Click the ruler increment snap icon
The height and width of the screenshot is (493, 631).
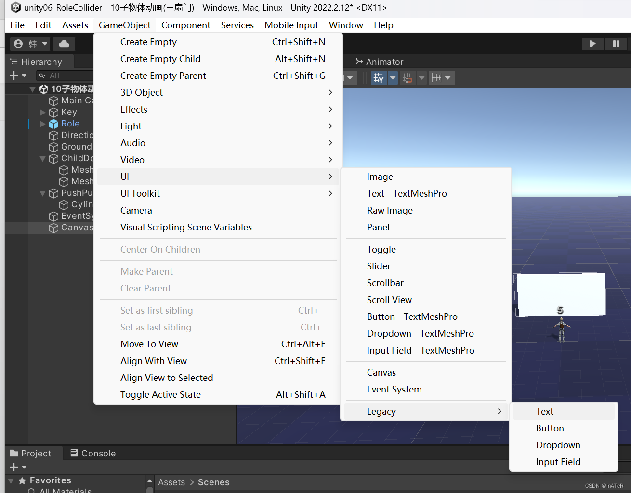tap(436, 78)
